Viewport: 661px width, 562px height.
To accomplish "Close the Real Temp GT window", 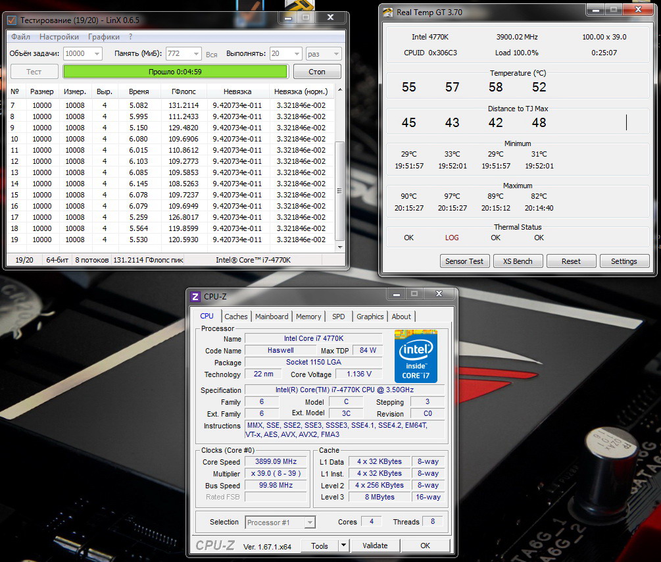I will coord(638,9).
